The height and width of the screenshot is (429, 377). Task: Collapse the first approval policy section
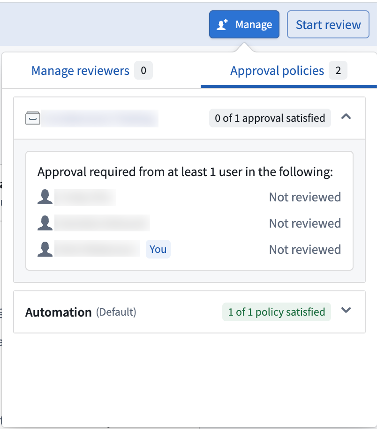coord(346,117)
